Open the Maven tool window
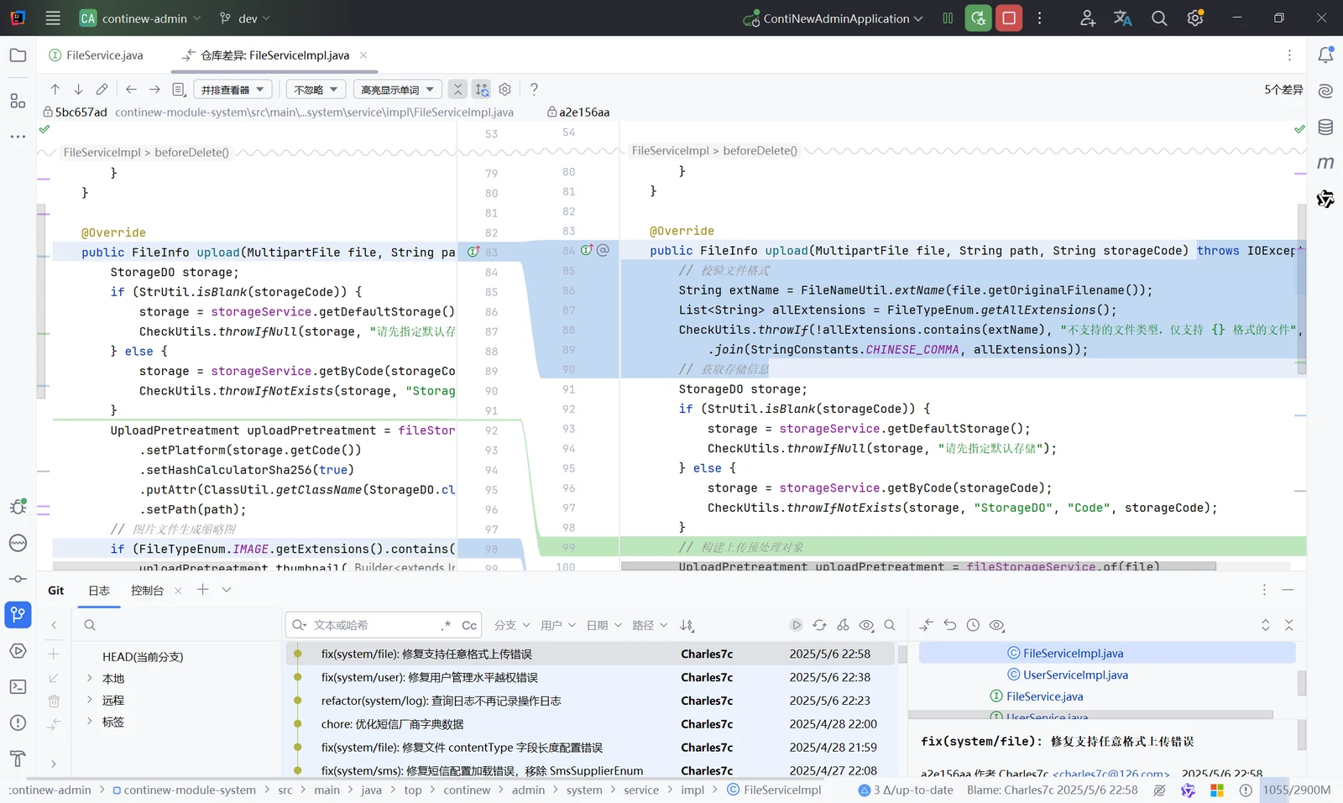The height and width of the screenshot is (803, 1343). 1325,163
